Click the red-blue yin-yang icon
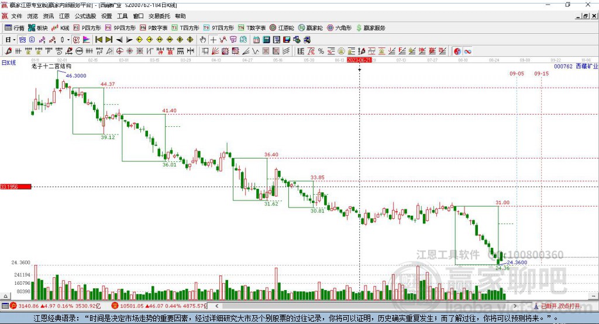The height and width of the screenshot is (324, 599). click(457, 51)
